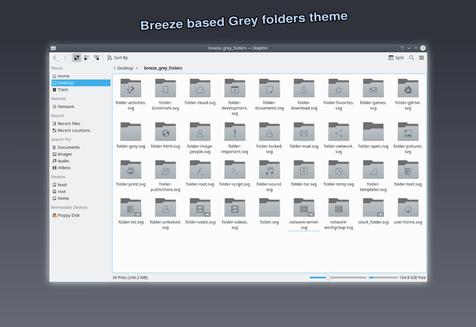Screen dimensions: 476x327
Task: Select folder-development.svg icon
Action: (x=235, y=88)
